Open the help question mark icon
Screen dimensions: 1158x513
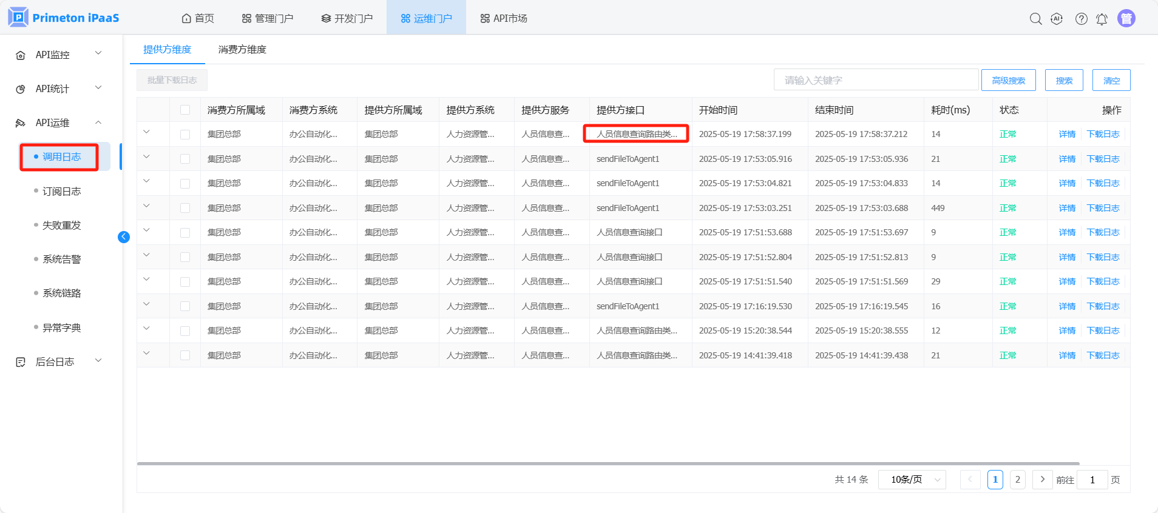[1081, 19]
